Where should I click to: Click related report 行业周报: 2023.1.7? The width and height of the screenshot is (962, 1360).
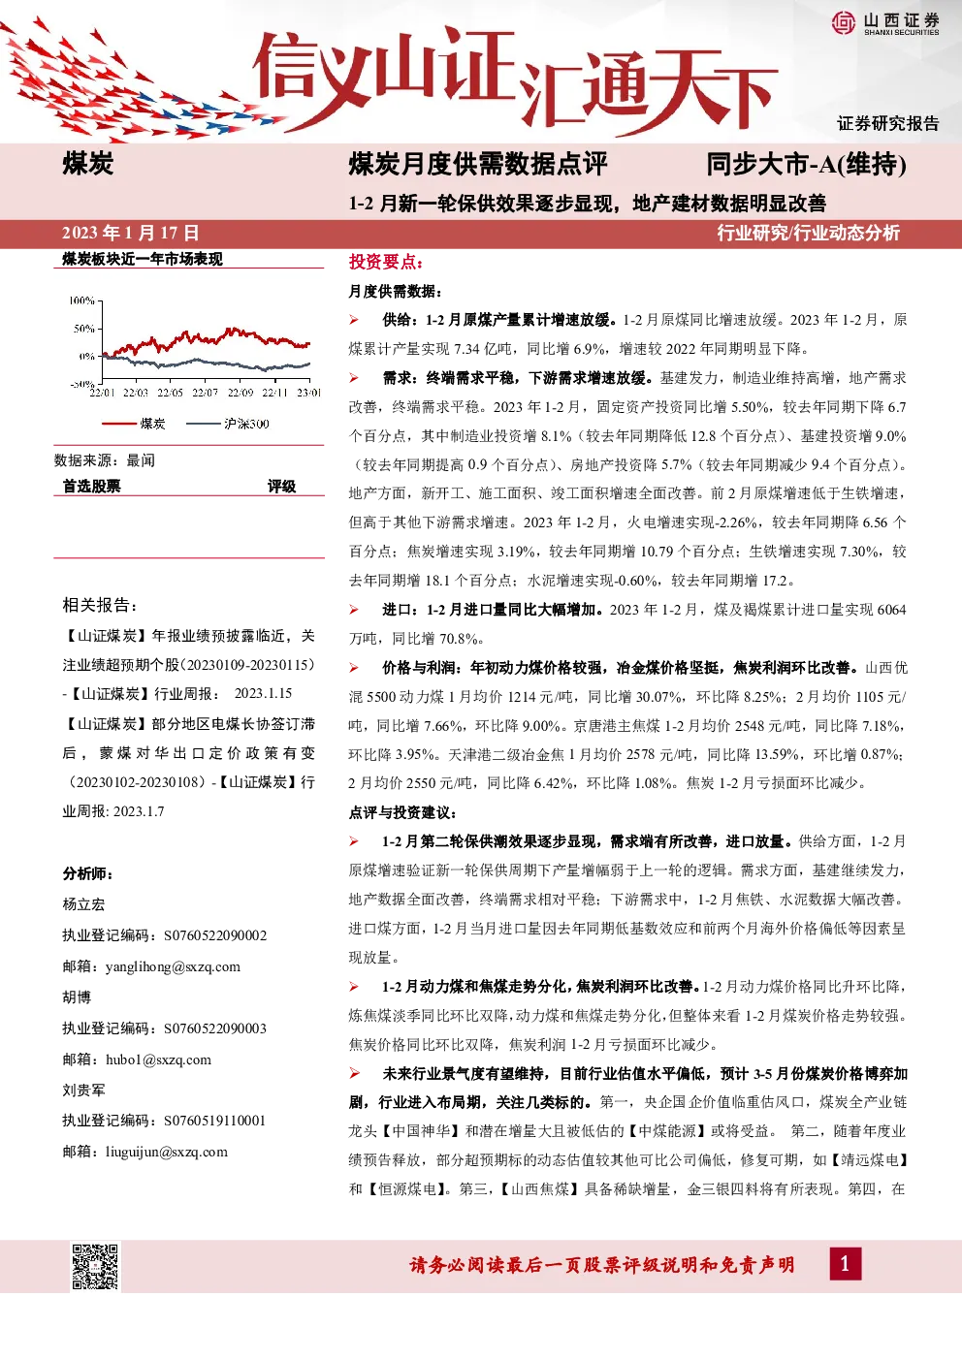(189, 797)
